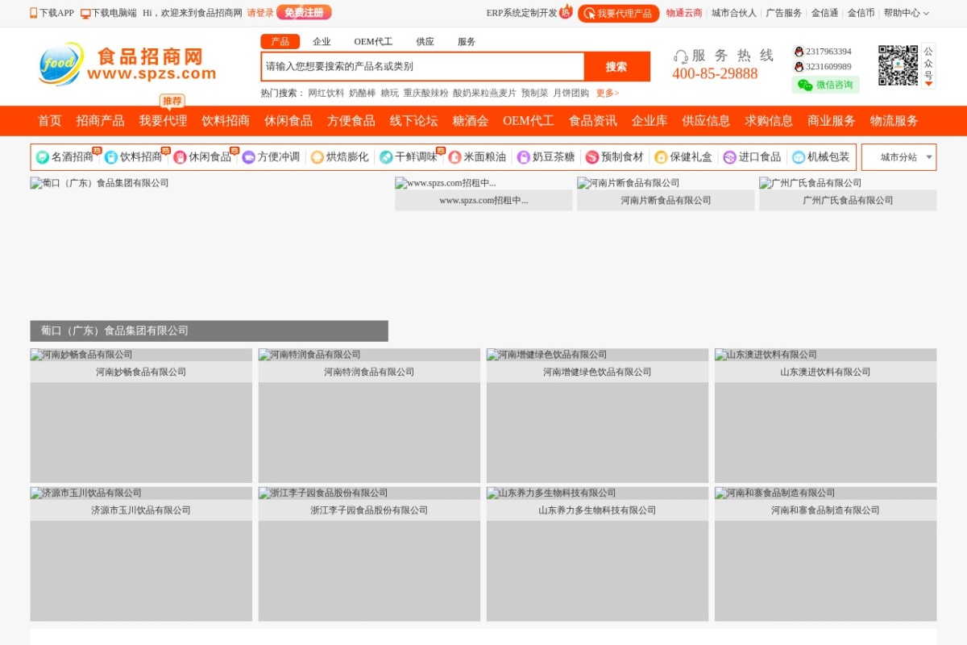Click the hot badge next to ERP系统定制开发
The width and height of the screenshot is (967, 645).
pos(567,11)
